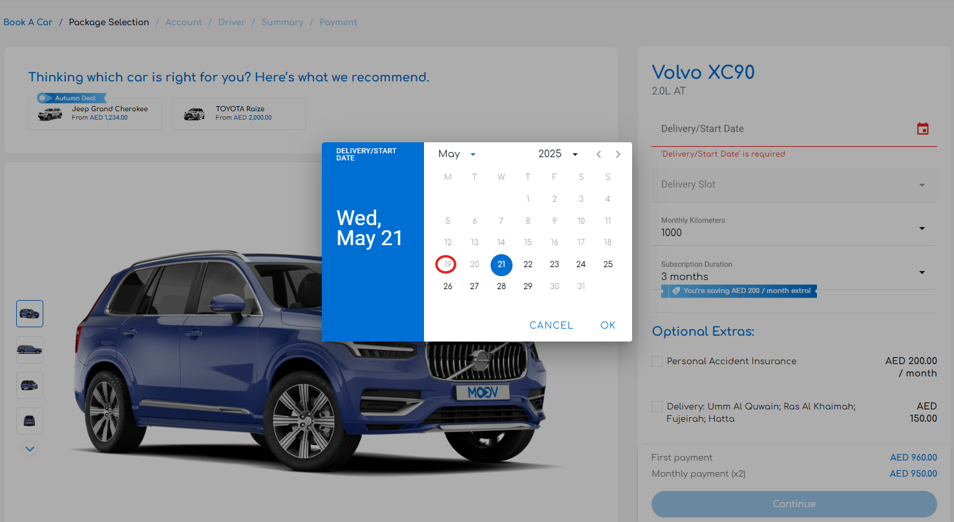Image resolution: width=954 pixels, height=522 pixels.
Task: Open the Delivery Slot dropdown
Action: click(x=794, y=184)
